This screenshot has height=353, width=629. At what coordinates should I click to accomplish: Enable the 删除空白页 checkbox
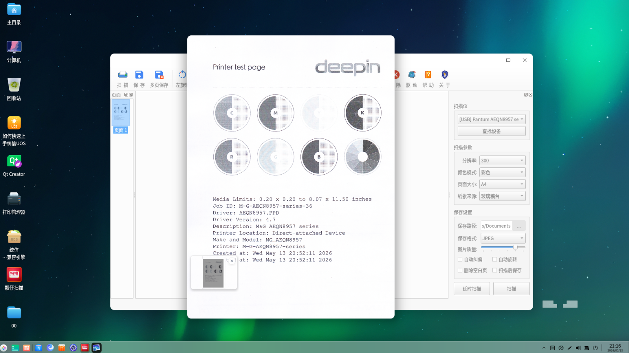pyautogui.click(x=460, y=270)
